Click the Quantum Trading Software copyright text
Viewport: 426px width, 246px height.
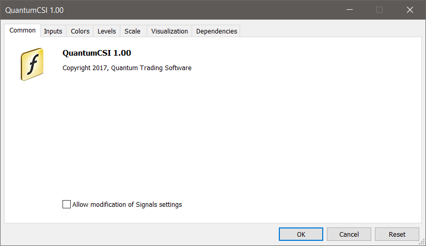(127, 68)
